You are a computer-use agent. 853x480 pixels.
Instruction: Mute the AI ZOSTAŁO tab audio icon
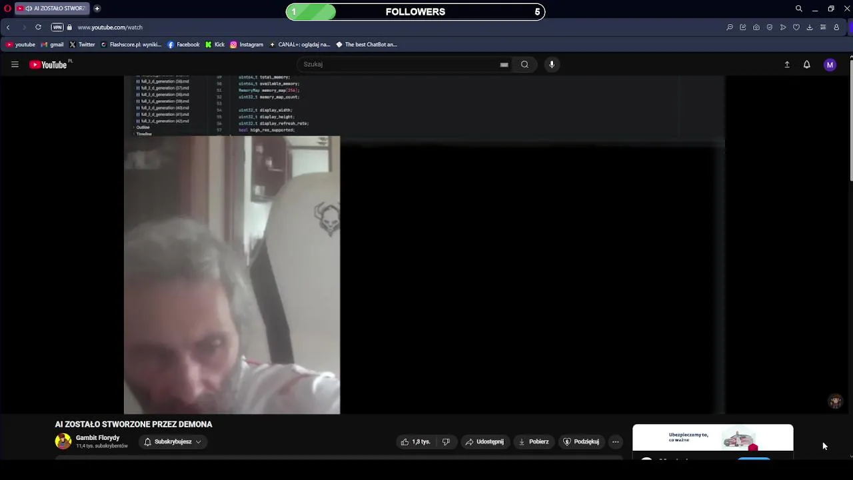(29, 9)
